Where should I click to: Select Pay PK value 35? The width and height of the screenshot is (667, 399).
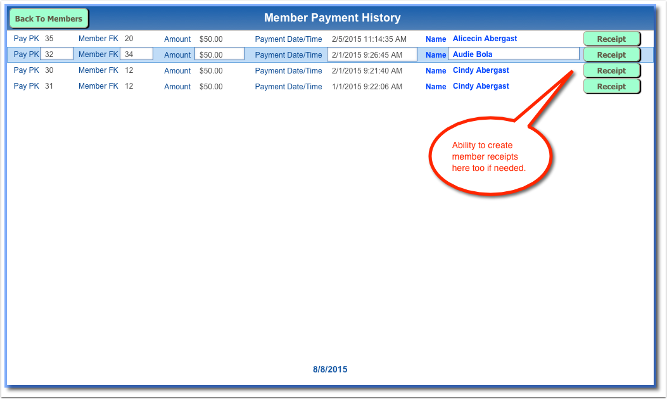click(49, 38)
